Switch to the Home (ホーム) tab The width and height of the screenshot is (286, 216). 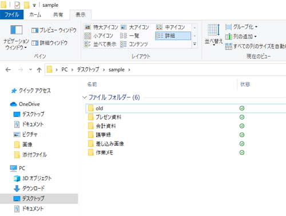35,15
